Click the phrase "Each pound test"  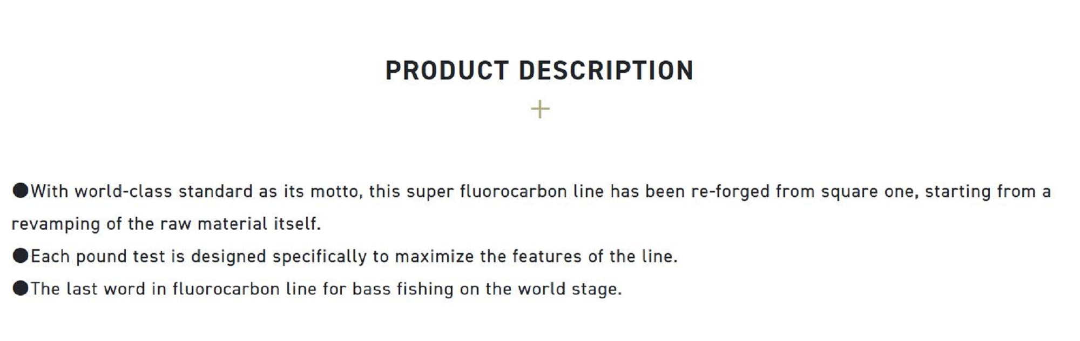[x=98, y=256]
